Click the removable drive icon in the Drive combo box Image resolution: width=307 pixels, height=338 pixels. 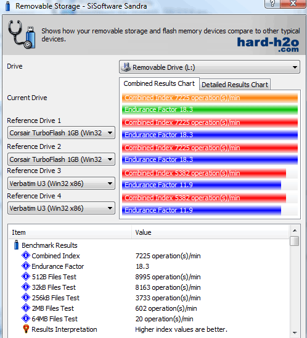(x=126, y=67)
